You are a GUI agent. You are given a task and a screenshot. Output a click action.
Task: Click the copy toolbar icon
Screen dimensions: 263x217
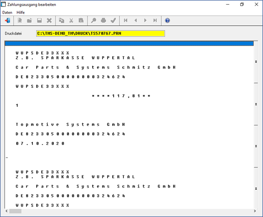[61, 20]
